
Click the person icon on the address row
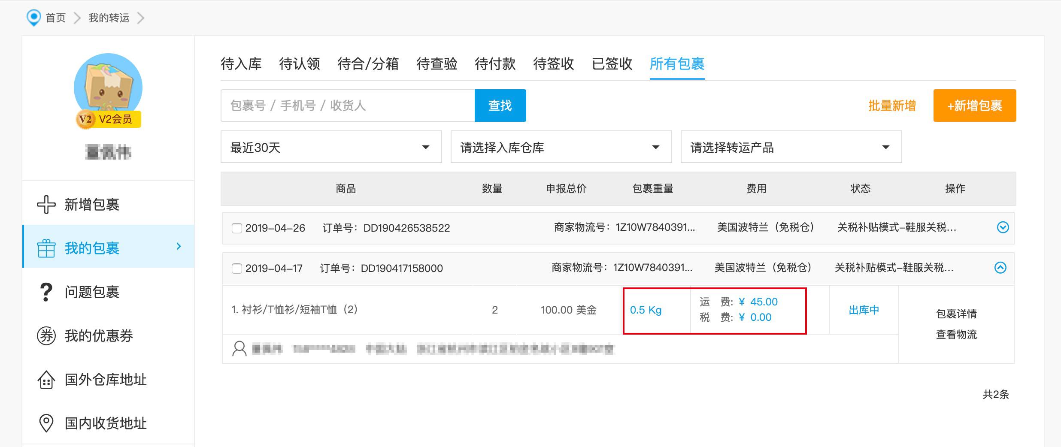(x=239, y=349)
